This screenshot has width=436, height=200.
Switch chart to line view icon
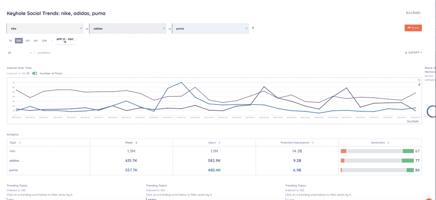[419, 80]
